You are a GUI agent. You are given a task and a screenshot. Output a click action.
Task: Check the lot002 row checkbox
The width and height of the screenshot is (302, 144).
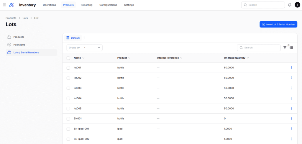[68, 78]
